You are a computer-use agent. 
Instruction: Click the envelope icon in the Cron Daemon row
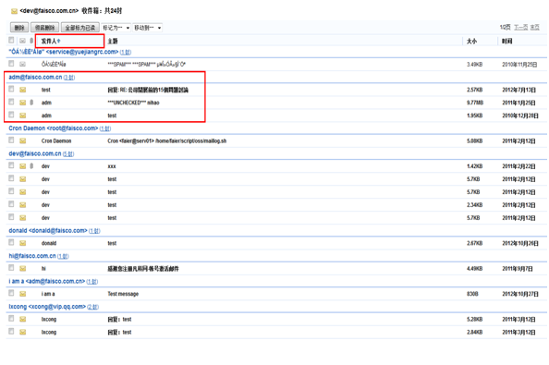point(23,140)
